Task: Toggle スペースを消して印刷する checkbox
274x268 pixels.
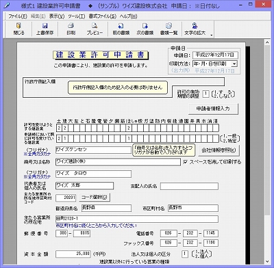Action: (186, 162)
